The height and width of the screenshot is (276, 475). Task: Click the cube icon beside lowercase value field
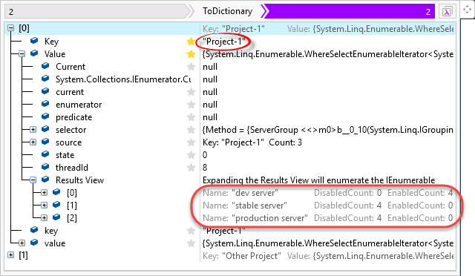coord(34,243)
